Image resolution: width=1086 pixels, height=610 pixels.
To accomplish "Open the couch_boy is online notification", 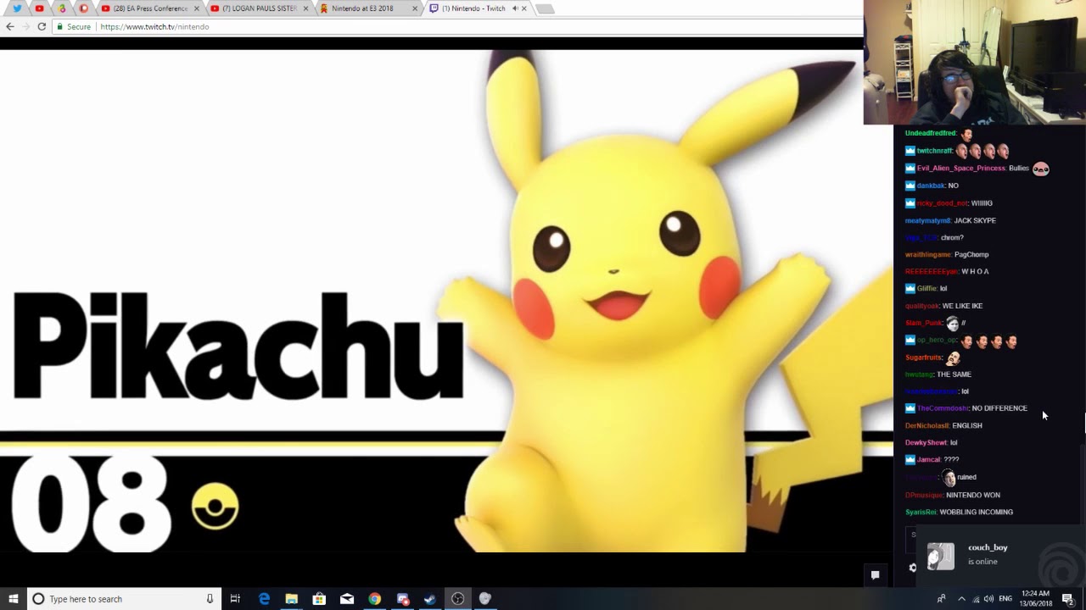I will tap(1001, 555).
